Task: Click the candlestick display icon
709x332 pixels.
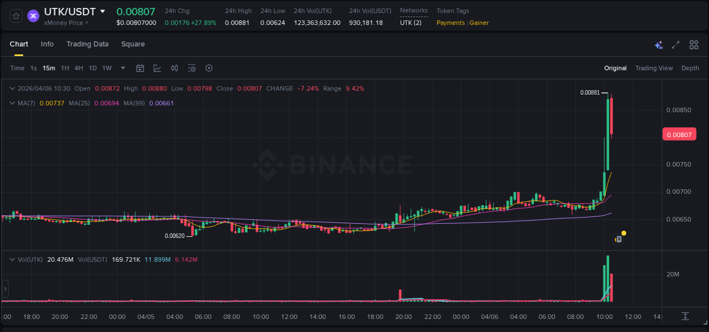Action: click(174, 68)
